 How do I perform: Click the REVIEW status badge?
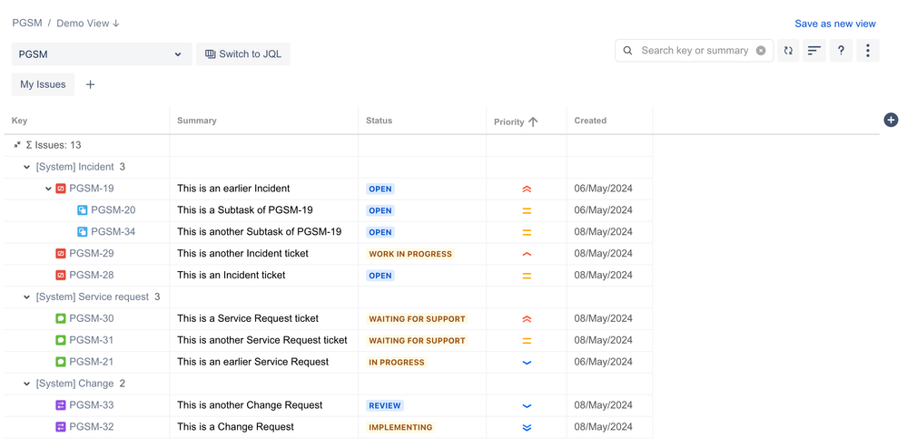pos(385,405)
